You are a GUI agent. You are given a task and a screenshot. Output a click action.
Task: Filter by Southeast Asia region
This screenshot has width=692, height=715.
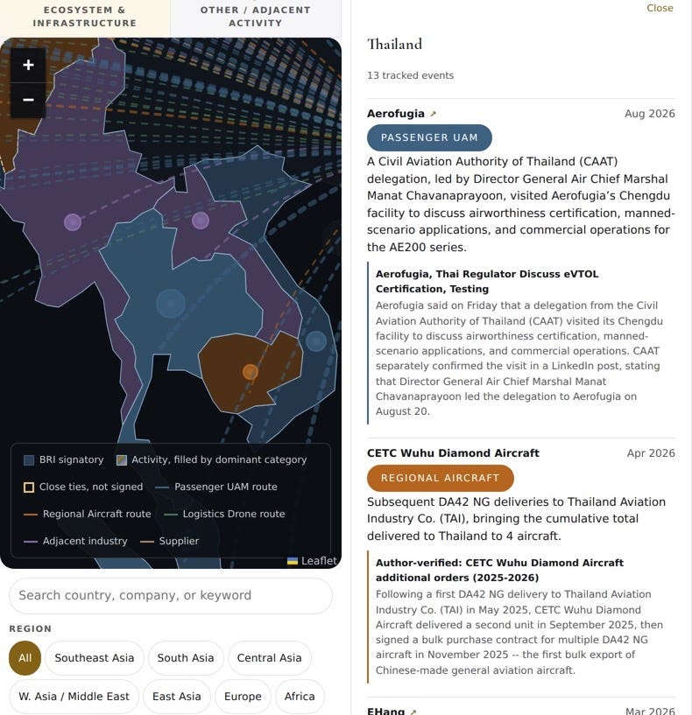coord(95,658)
